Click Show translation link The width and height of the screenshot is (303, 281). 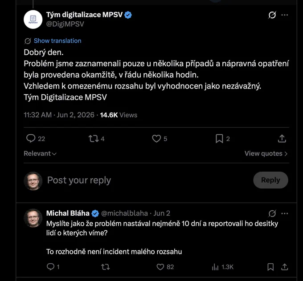tap(57, 41)
